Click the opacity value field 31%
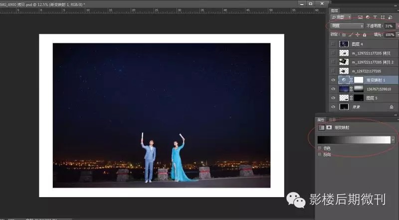 390,26
